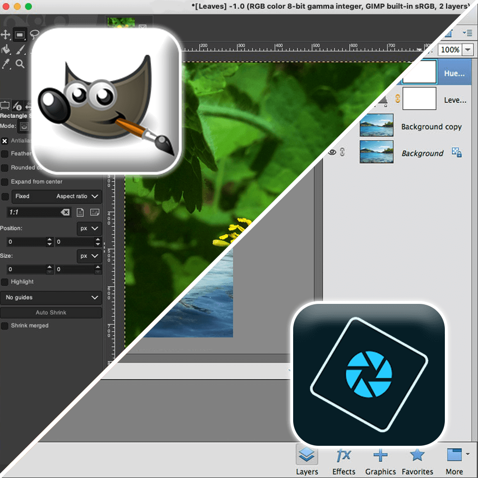
Task: Open the 100% opacity dropdown arrow
Action: click(x=468, y=49)
